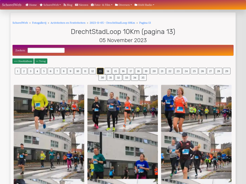Open the Blog menu item
The image size is (246, 184).
coord(68,5)
